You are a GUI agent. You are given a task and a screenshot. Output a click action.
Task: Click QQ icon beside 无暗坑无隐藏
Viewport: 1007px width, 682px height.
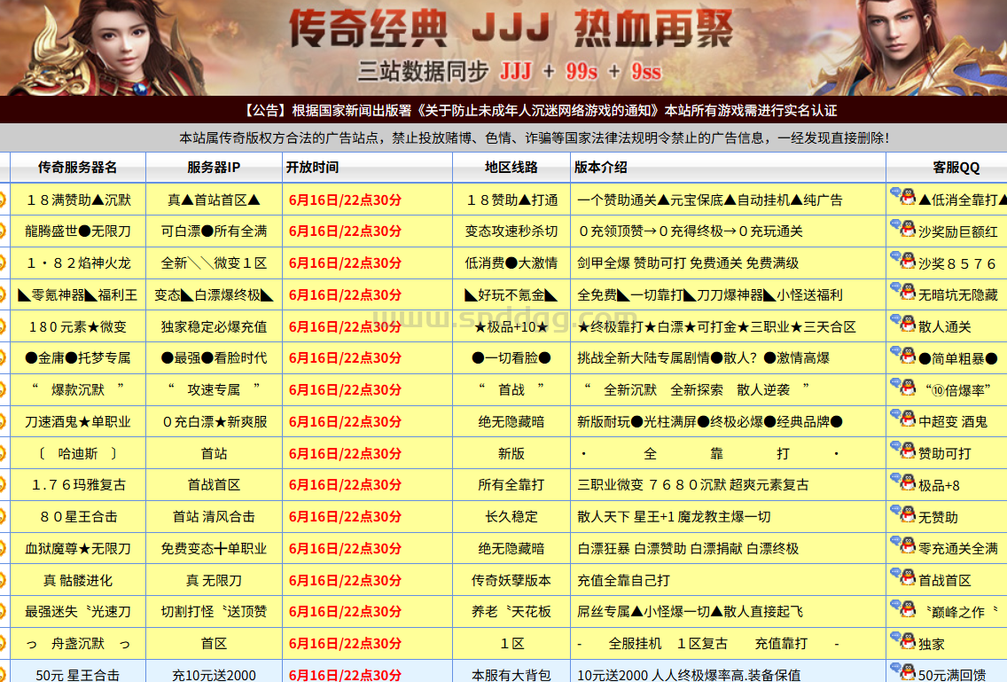click(x=903, y=291)
